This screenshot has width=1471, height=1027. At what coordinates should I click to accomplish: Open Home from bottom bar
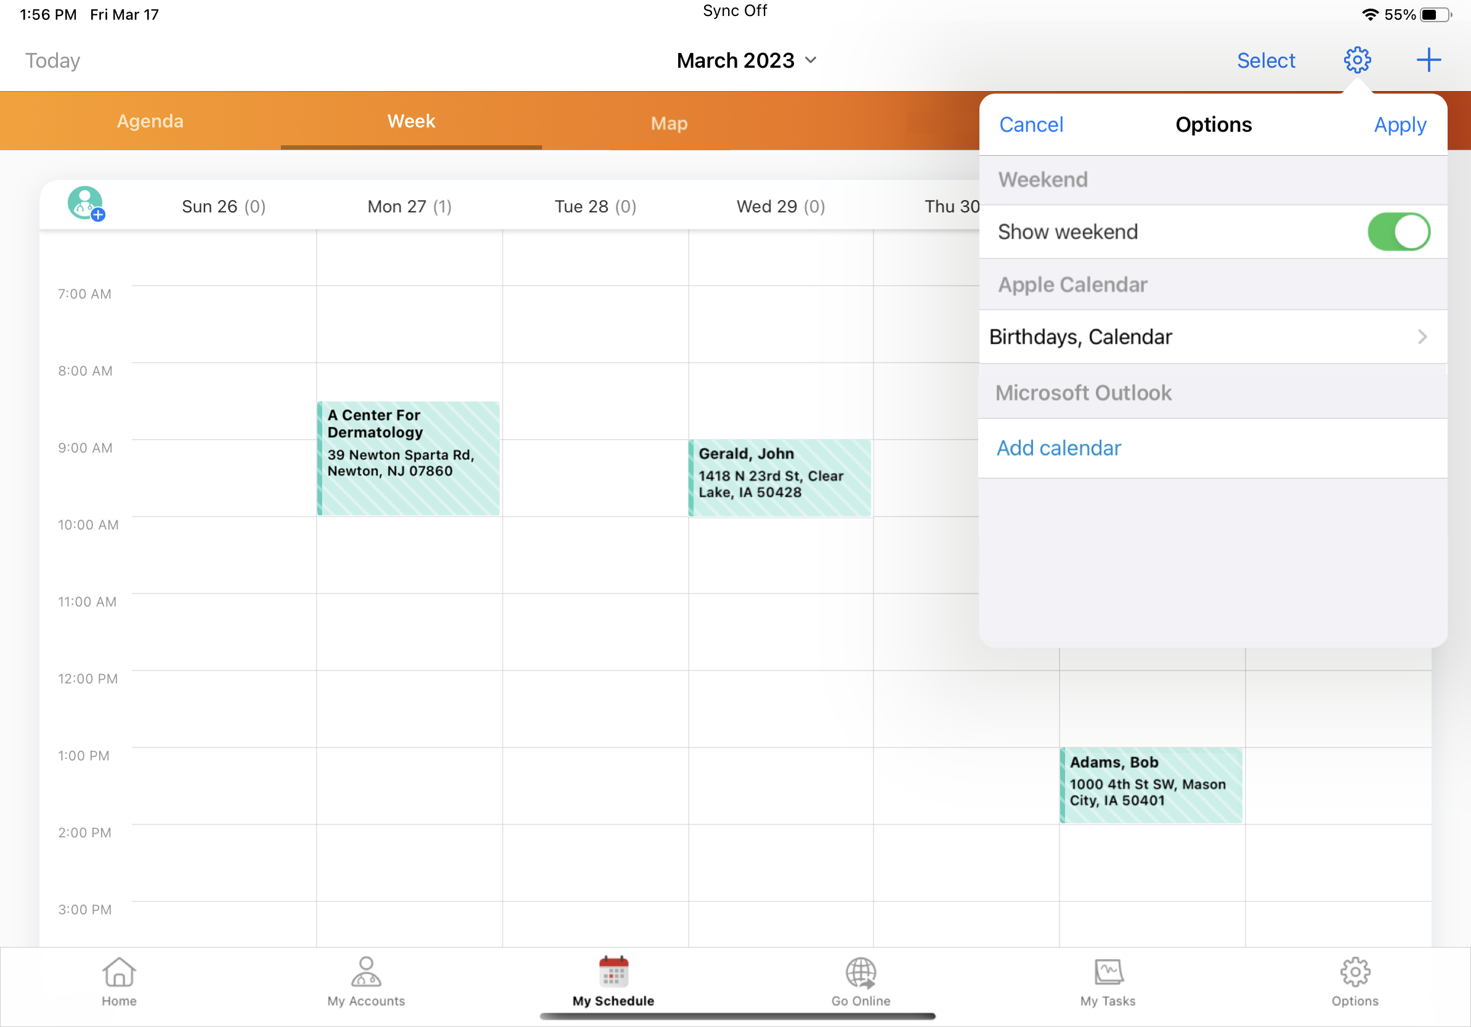(x=119, y=981)
